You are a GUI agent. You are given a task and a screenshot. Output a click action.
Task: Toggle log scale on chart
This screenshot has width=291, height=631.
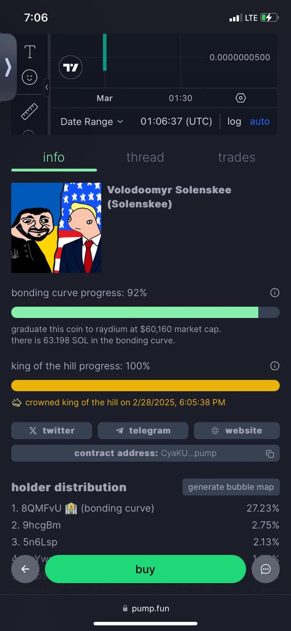tap(234, 122)
